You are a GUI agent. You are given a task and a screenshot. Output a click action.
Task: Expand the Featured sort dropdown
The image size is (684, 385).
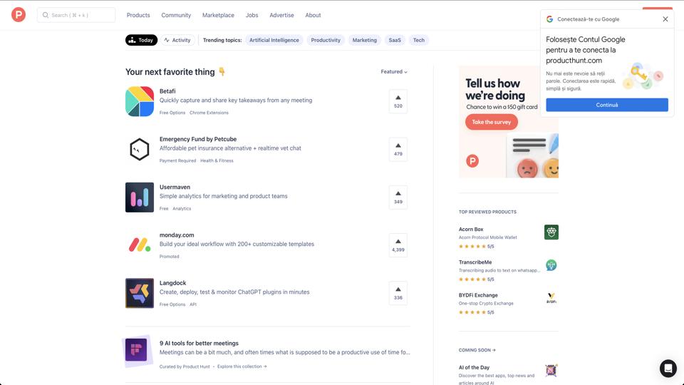[x=394, y=72]
